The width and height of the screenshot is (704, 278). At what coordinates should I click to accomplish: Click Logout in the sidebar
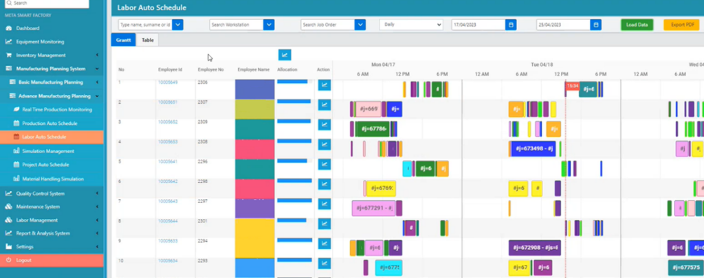click(x=24, y=260)
